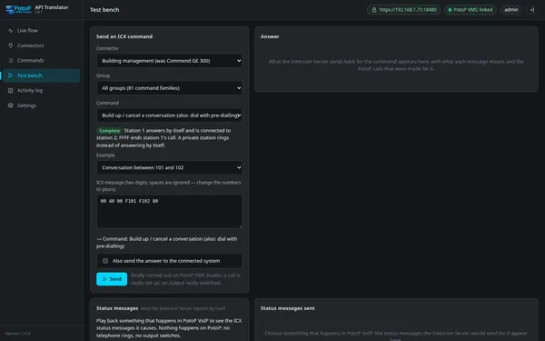The height and width of the screenshot is (341, 545).
Task: Click the green PotoP VMS status dot
Action: pyautogui.click(x=450, y=10)
